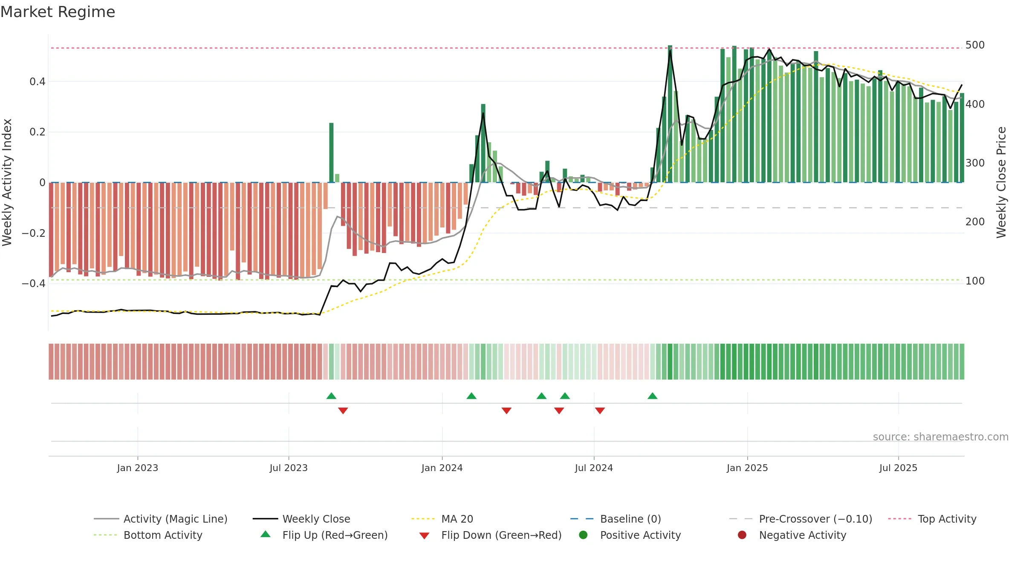Select the first green flip-up marker after Jul 2023
This screenshot has height=575, width=1023.
click(x=331, y=396)
